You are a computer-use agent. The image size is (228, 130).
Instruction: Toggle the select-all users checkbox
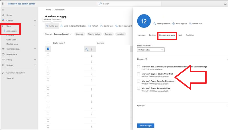(x=48, y=43)
